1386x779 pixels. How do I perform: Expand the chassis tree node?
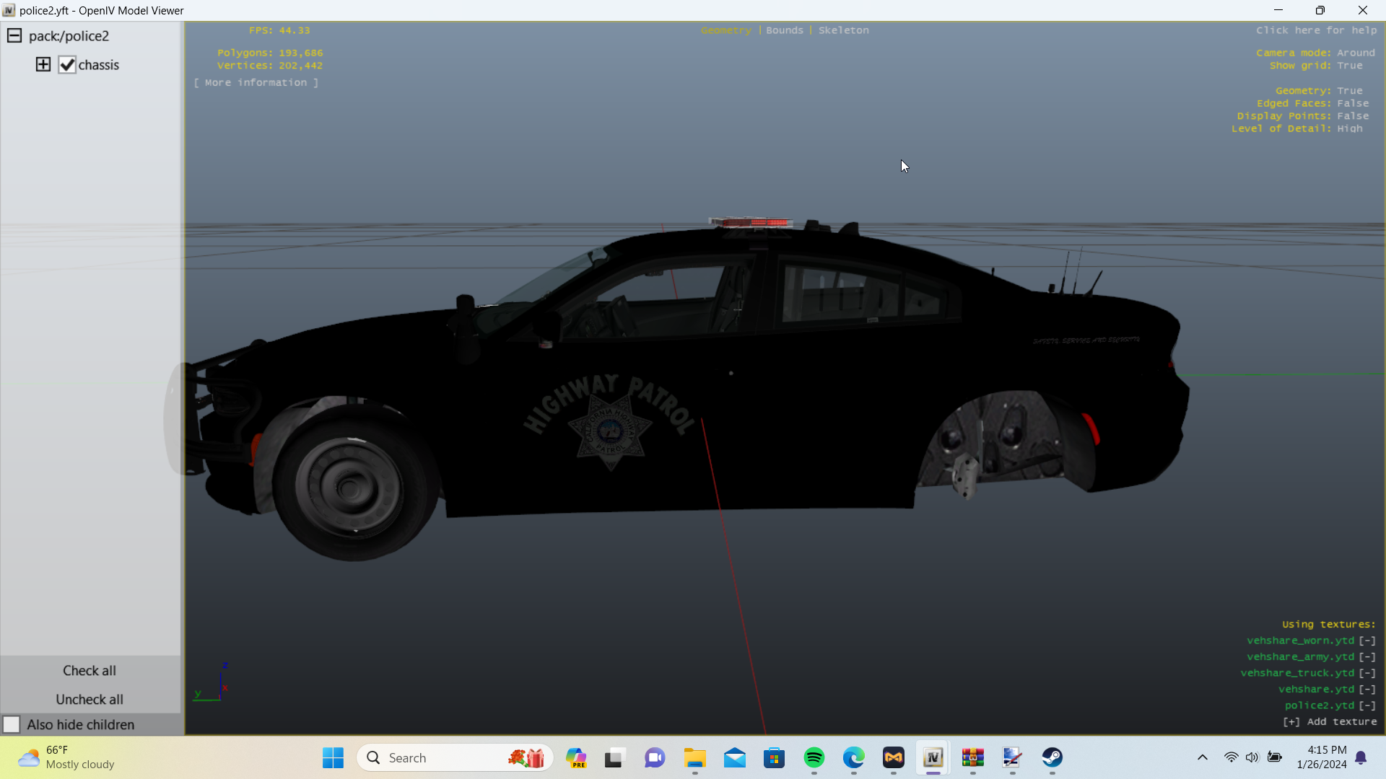pos(43,65)
